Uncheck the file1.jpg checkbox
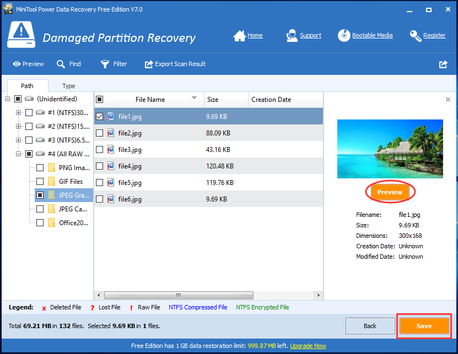This screenshot has height=354, width=458. tap(100, 117)
